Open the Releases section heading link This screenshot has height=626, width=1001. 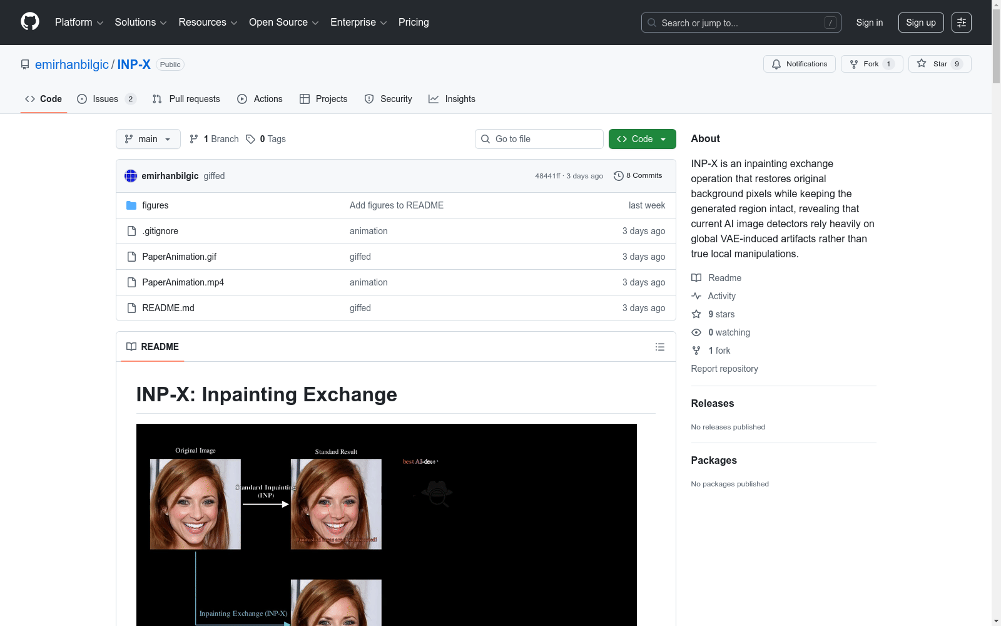pos(713,404)
